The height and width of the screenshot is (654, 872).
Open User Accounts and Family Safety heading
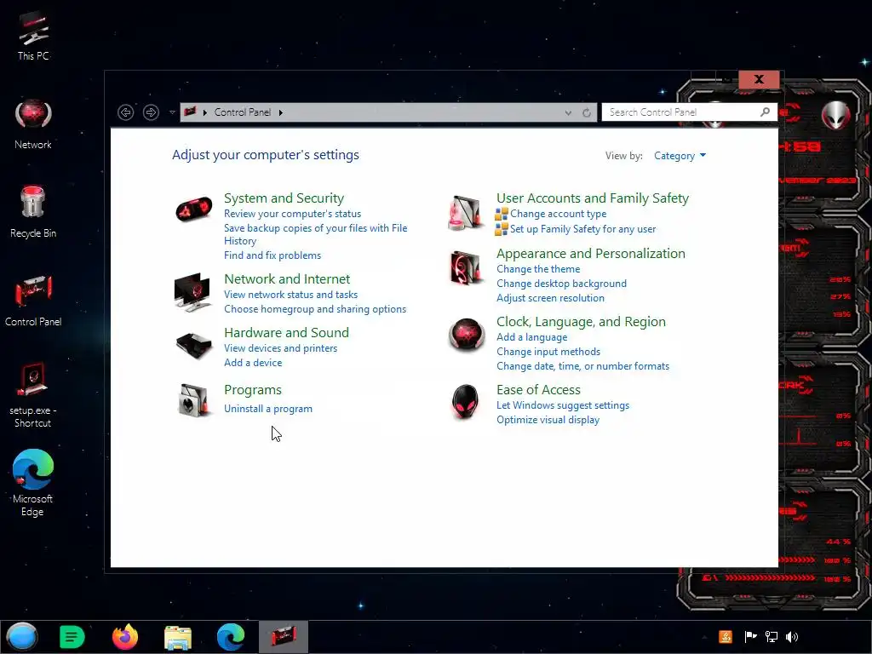click(593, 198)
